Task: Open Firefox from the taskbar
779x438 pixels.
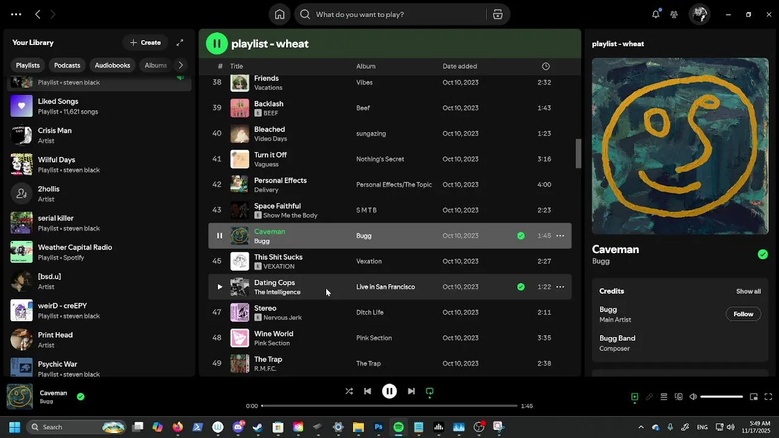Action: click(177, 427)
